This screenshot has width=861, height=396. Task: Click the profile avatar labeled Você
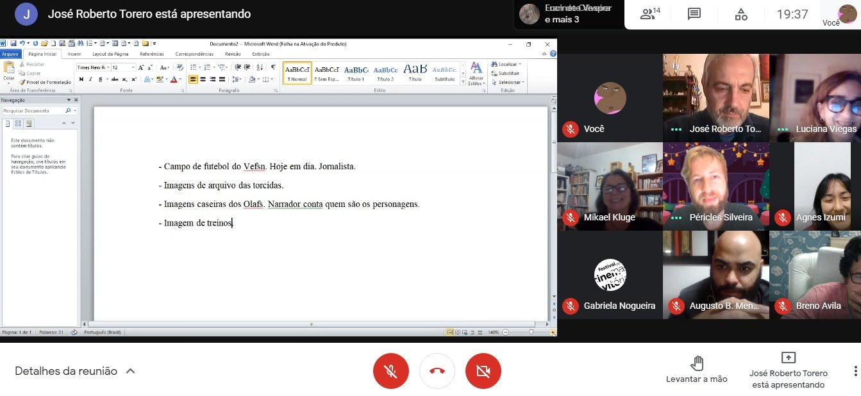pyautogui.click(x=848, y=13)
